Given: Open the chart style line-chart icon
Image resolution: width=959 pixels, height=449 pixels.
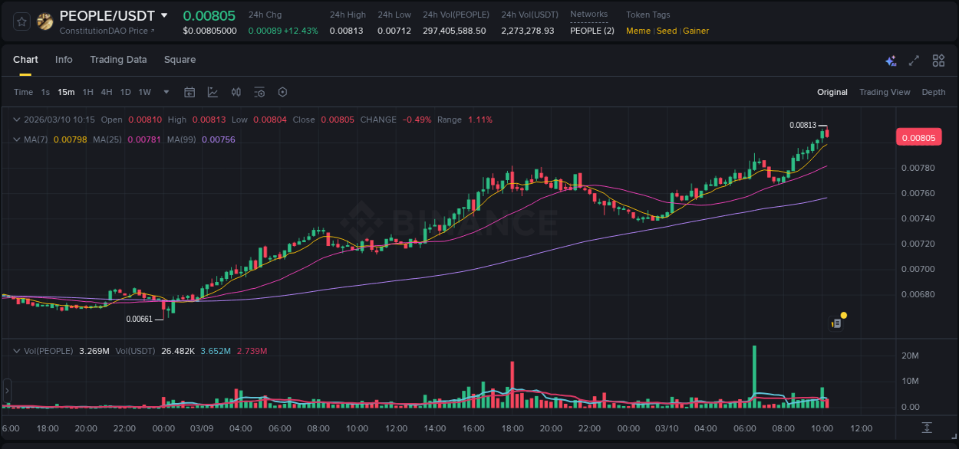Looking at the screenshot, I should coord(212,92).
